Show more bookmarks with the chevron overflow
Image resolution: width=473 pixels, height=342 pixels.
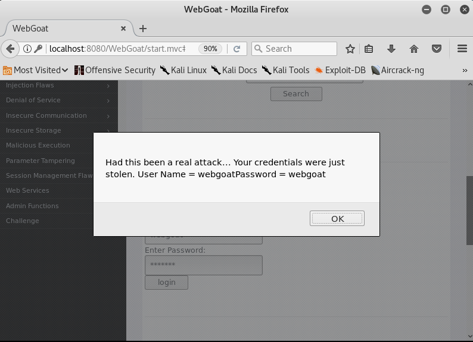pyautogui.click(x=465, y=70)
